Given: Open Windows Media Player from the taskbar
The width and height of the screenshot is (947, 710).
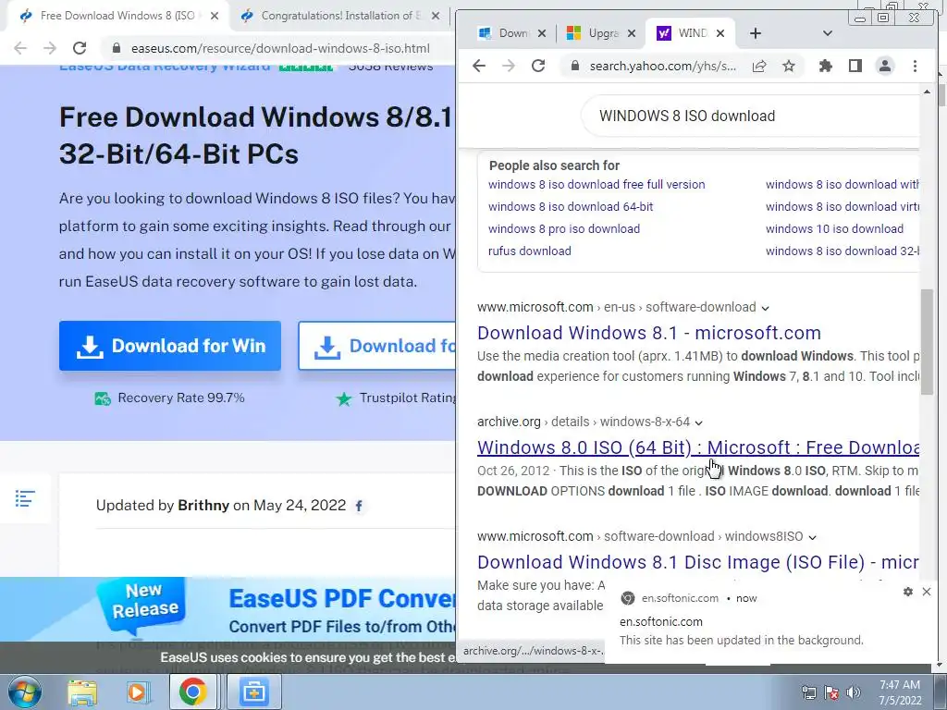Looking at the screenshot, I should tap(137, 692).
